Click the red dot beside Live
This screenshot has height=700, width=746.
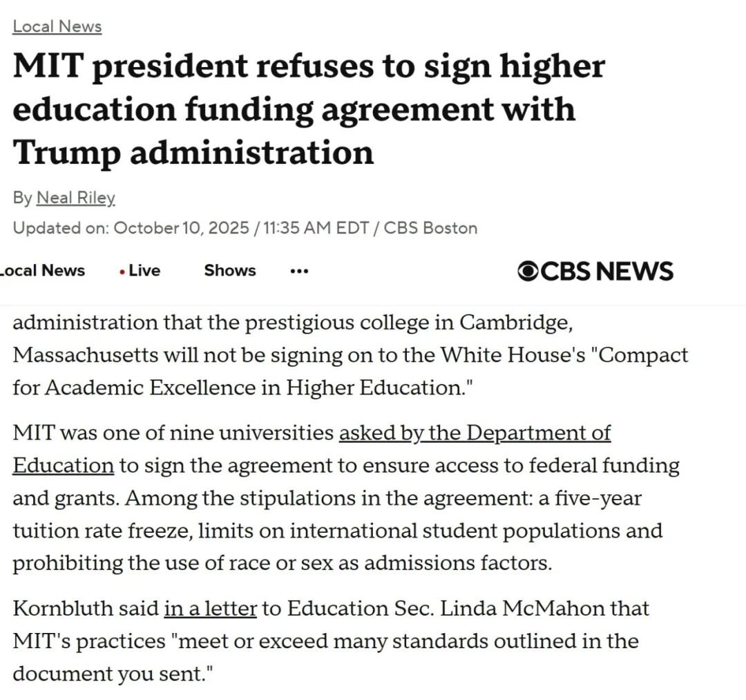point(122,272)
